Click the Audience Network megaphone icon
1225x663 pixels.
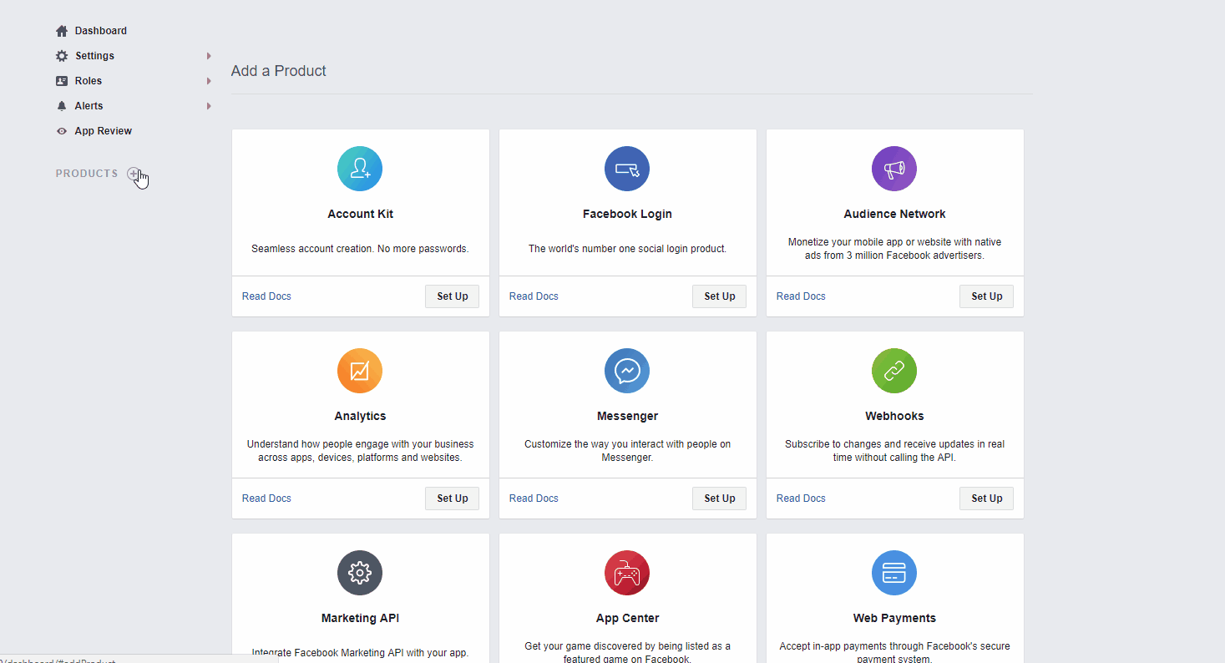click(894, 169)
